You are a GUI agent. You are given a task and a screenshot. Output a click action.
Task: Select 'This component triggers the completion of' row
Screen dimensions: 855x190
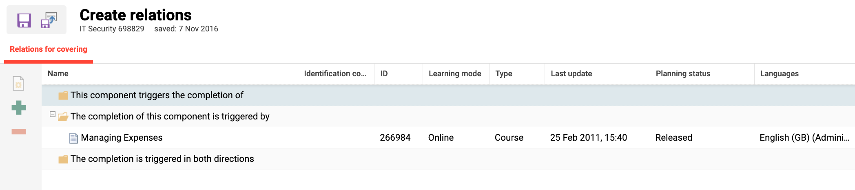(157, 95)
